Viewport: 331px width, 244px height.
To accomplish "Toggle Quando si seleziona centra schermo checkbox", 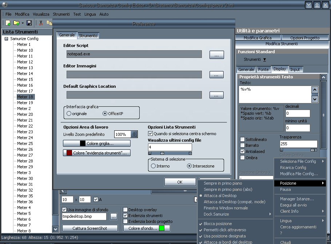I will pos(150,134).
